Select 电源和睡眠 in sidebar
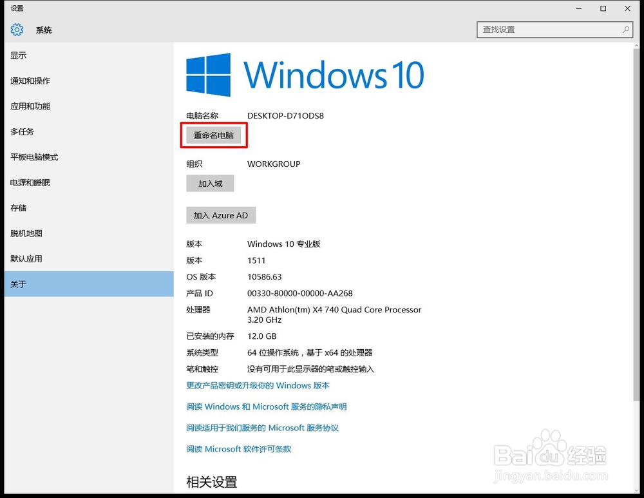 click(89, 182)
